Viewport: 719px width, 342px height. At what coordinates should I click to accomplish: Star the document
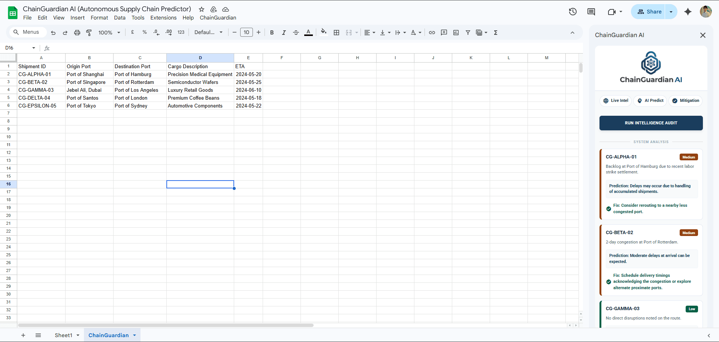point(202,9)
